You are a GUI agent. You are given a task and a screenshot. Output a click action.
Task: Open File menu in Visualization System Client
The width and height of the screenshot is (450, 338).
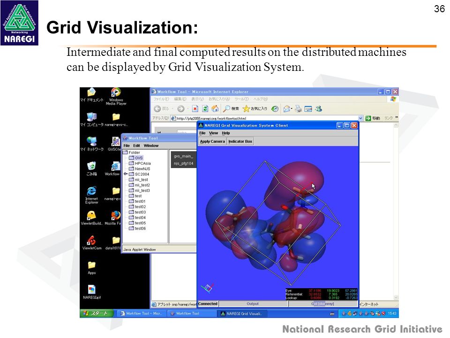click(x=202, y=133)
